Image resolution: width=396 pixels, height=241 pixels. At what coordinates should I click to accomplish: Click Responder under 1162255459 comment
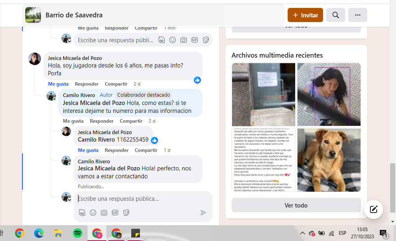click(x=117, y=150)
